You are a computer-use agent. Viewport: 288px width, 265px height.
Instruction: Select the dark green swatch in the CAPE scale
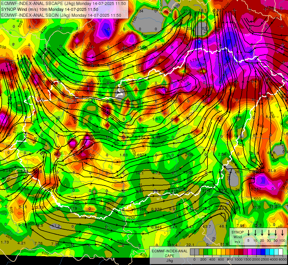206,252
